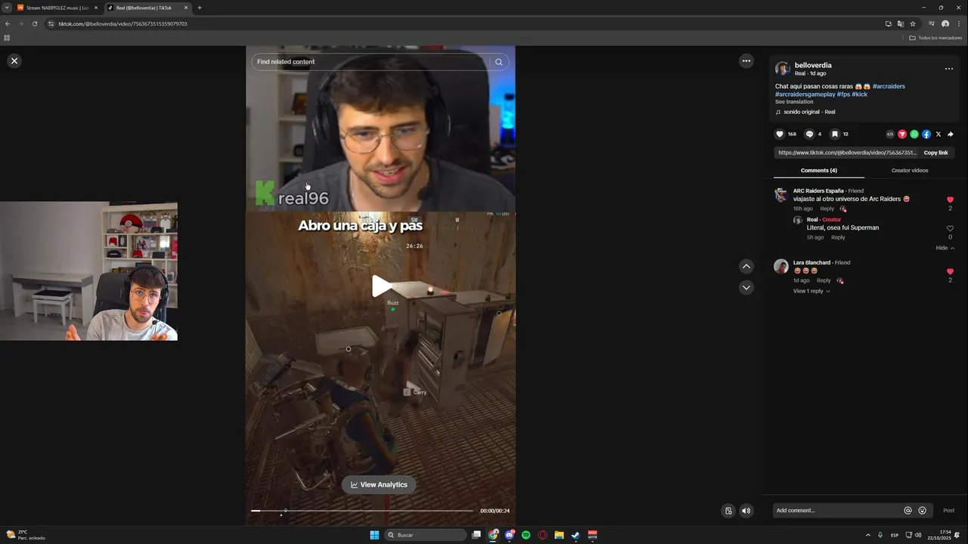Reply to Lara Blanchard's comment
Screen dimensions: 968x544
pos(824,280)
